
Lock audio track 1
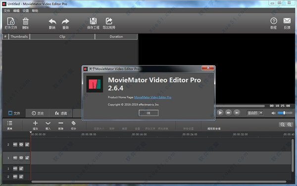[x=21, y=168]
